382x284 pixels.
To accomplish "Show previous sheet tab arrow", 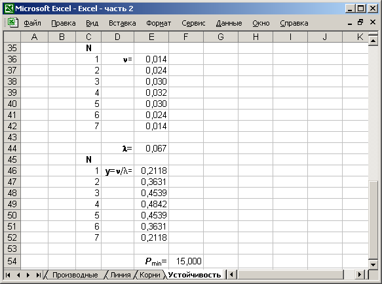I will click(x=18, y=275).
